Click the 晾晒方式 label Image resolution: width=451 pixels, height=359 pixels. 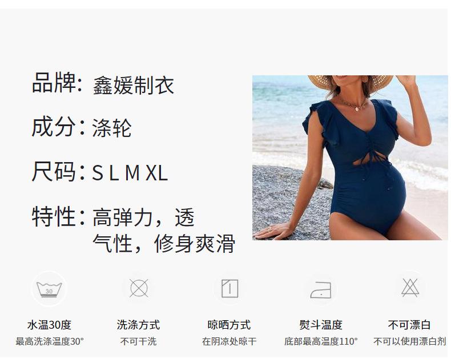229,325
